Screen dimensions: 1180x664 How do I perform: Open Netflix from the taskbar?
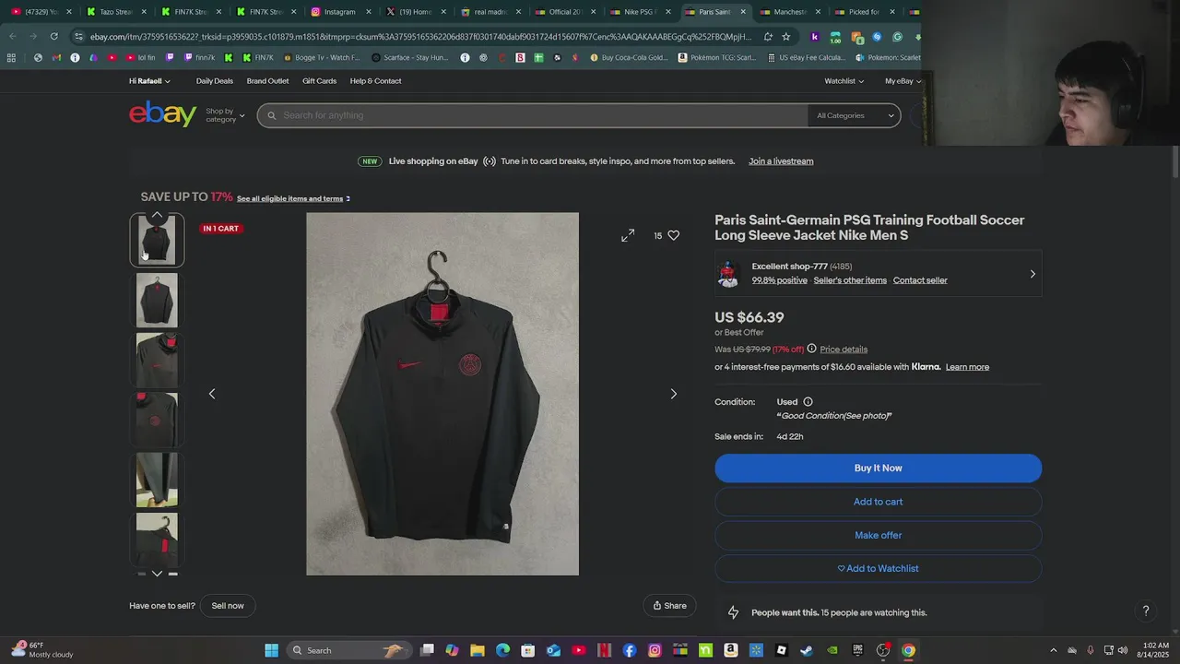(604, 650)
